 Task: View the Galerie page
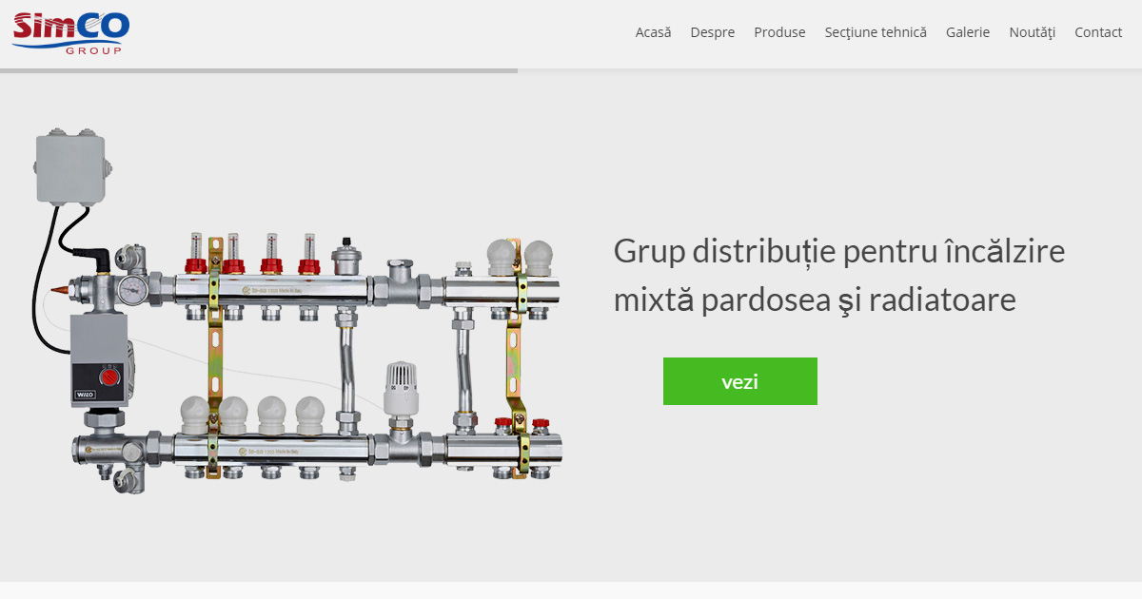(967, 31)
